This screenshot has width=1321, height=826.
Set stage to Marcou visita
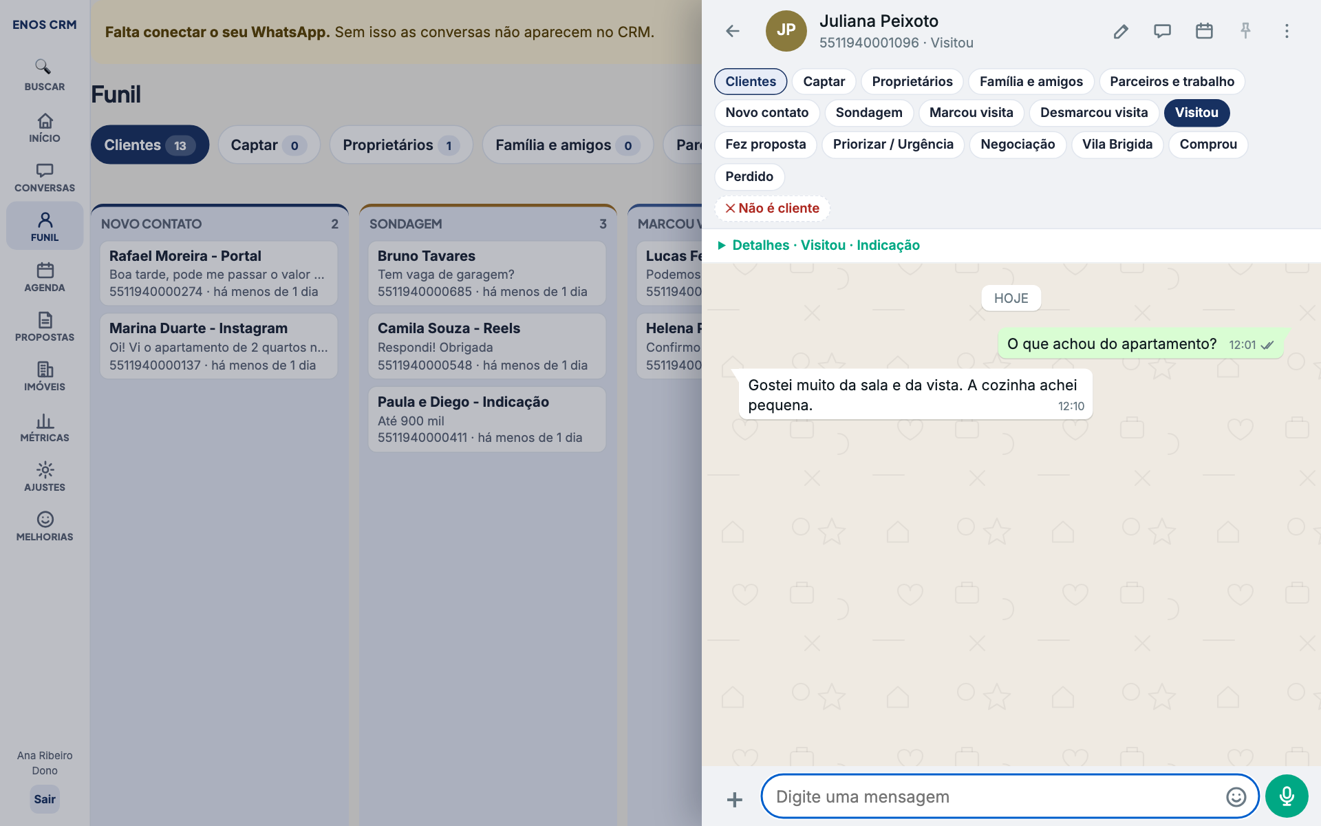point(971,112)
